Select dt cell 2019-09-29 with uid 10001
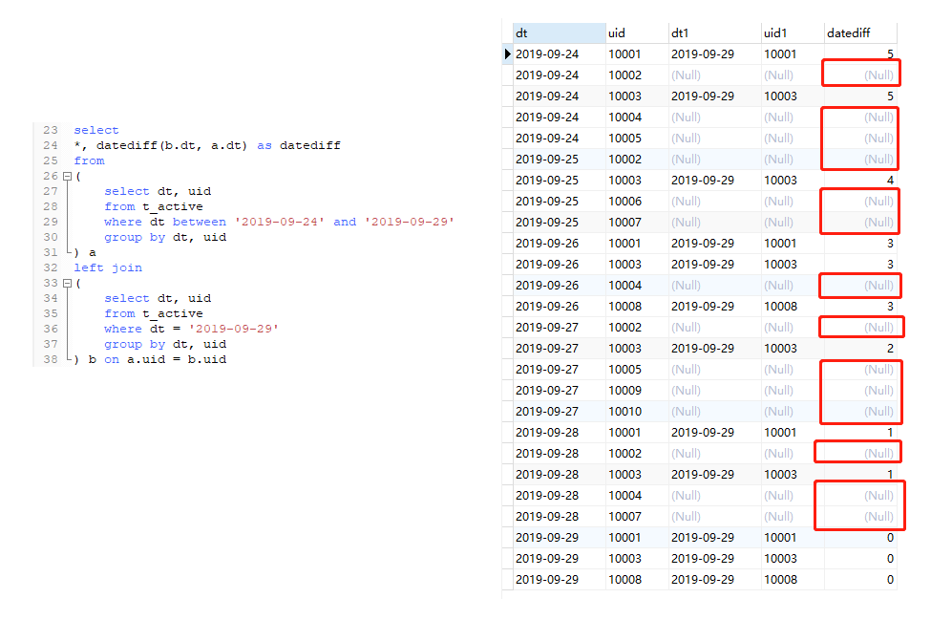Screen dimensions: 952x620 tap(560, 538)
